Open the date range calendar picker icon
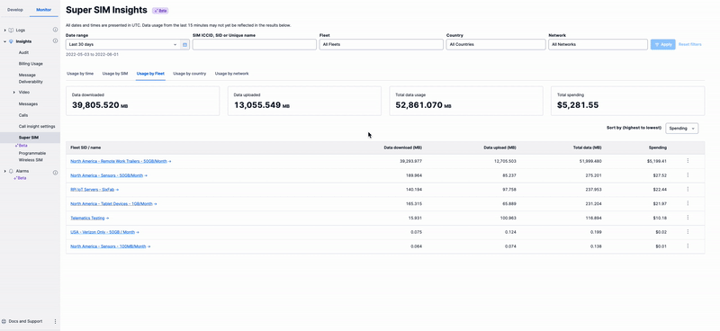Viewport: 720px width, 331px height. 185,45
